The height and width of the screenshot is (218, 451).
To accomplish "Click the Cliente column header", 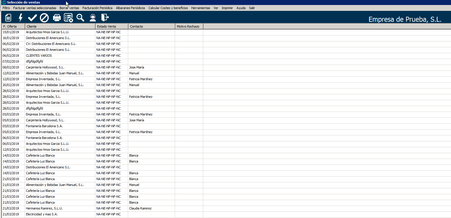I will coord(60,26).
